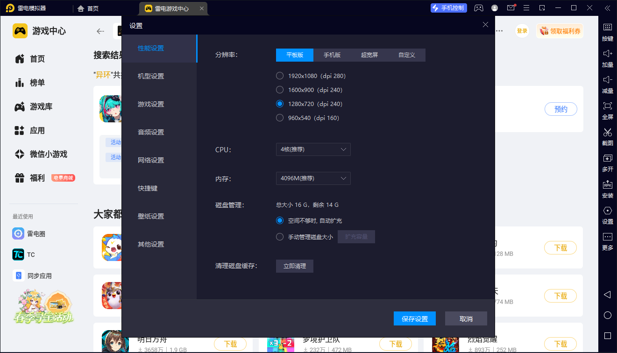Open 游戏库 in game center sidebar
Image resolution: width=617 pixels, height=353 pixels.
[x=34, y=106]
